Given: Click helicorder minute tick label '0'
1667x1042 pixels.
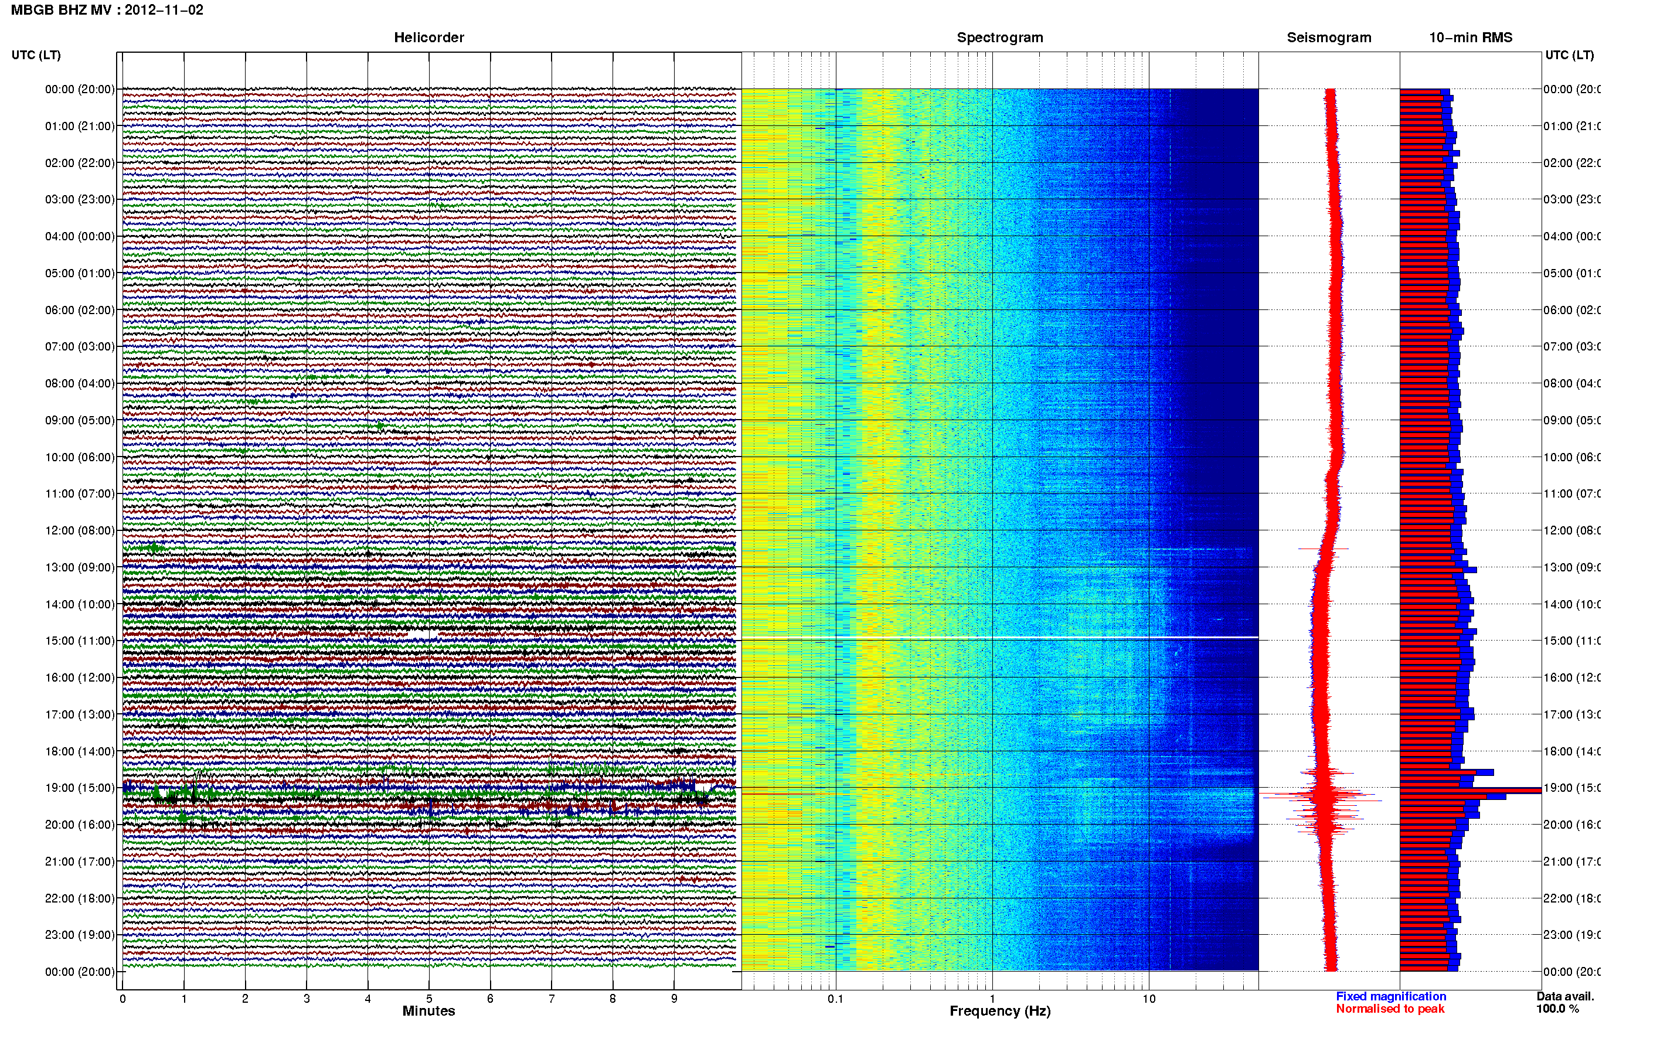Looking at the screenshot, I should pyautogui.click(x=123, y=999).
